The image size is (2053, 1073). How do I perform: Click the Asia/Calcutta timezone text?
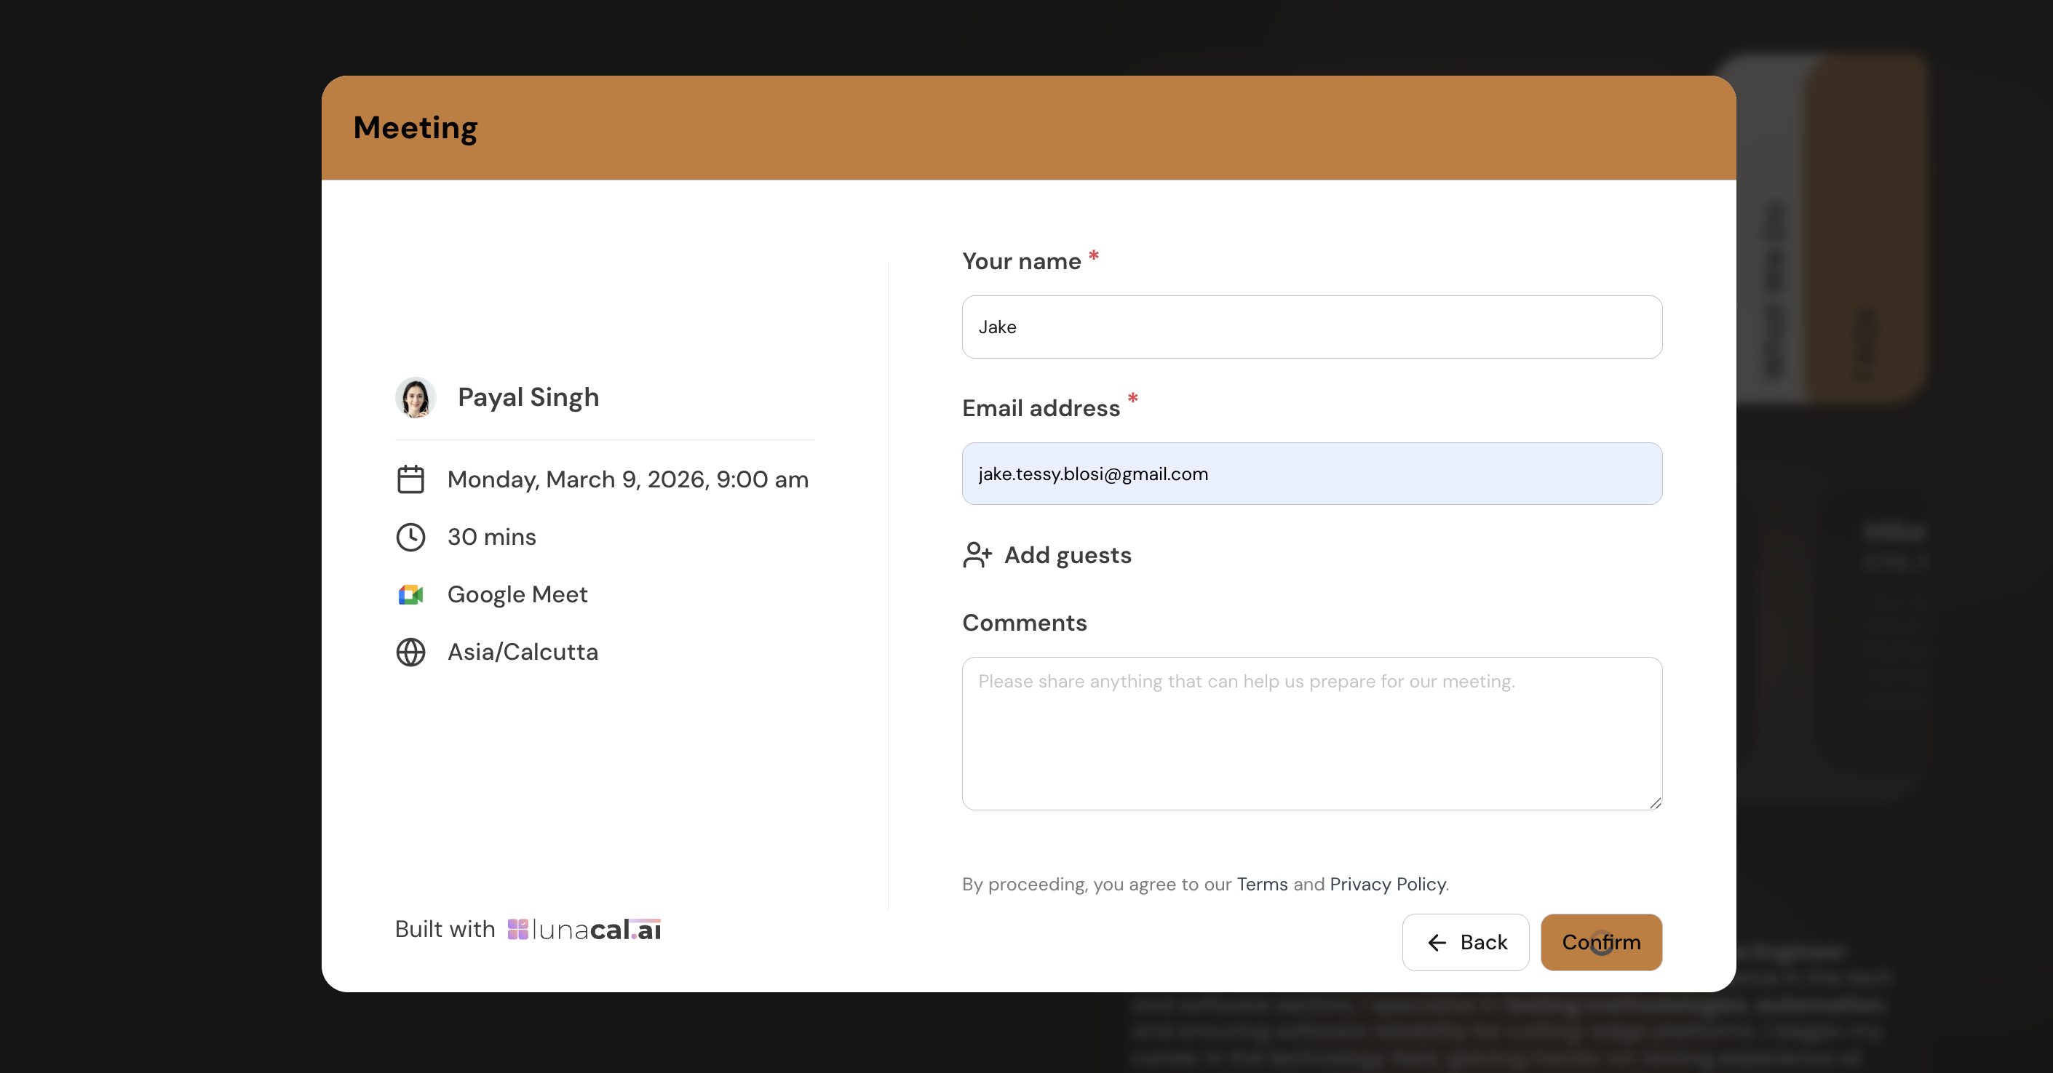click(522, 653)
